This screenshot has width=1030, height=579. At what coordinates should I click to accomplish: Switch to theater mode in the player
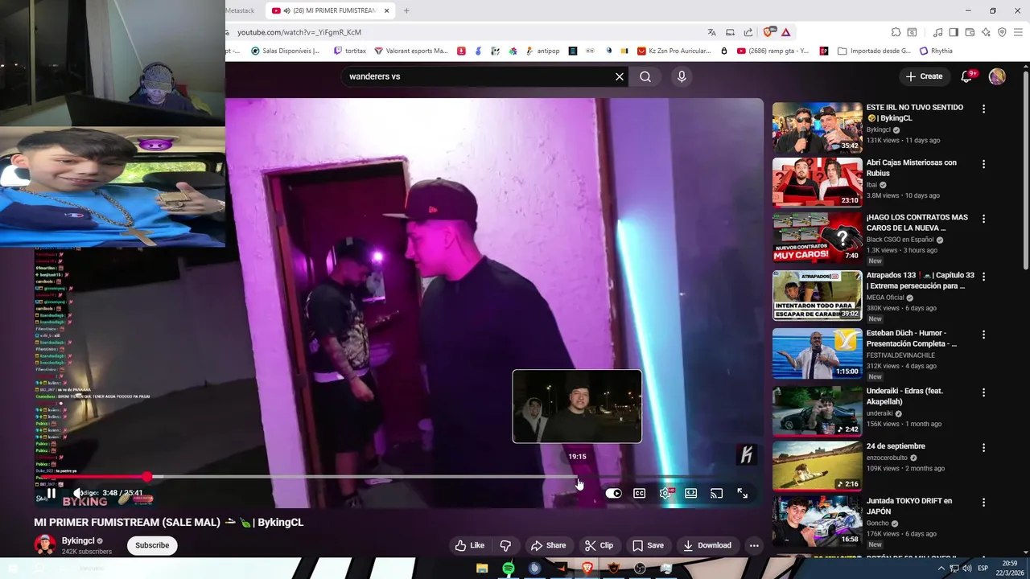point(691,494)
